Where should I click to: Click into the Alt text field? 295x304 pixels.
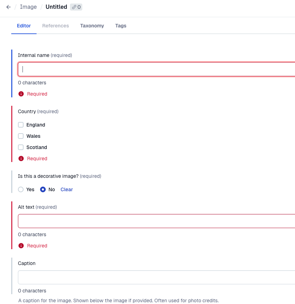(x=156, y=221)
